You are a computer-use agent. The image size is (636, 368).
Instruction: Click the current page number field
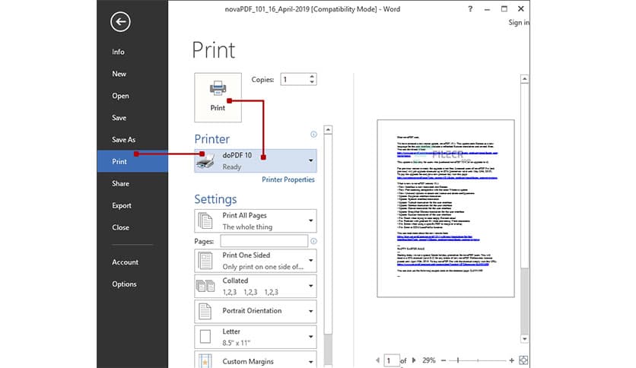pos(392,360)
